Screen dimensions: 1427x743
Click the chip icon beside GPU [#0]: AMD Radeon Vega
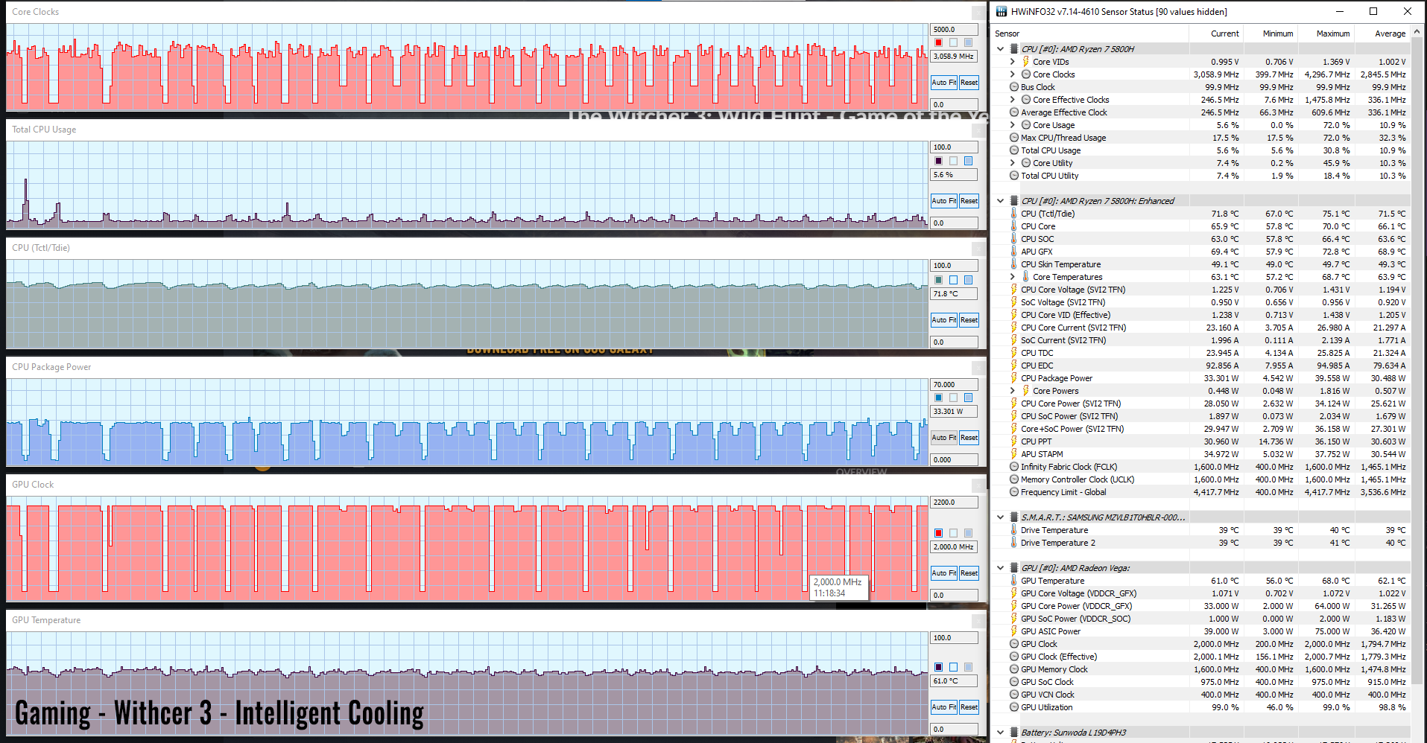[x=1014, y=568]
